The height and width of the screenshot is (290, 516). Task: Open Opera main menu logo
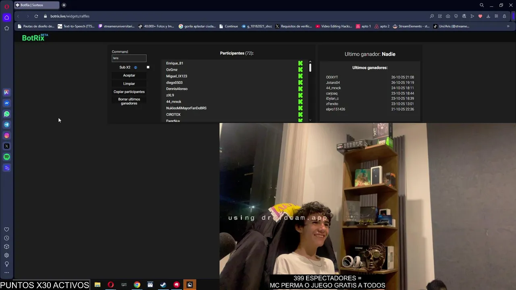click(x=6, y=6)
